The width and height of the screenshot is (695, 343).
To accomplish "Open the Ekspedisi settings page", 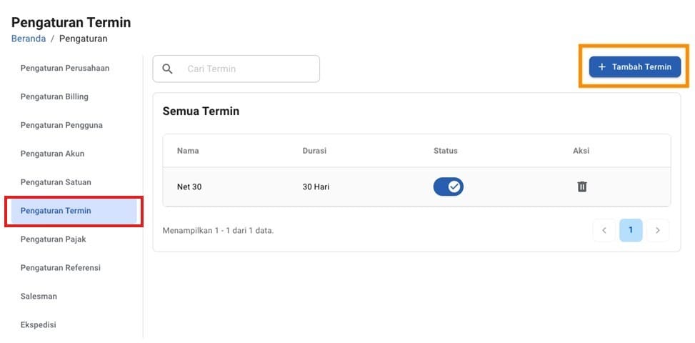I will click(38, 324).
